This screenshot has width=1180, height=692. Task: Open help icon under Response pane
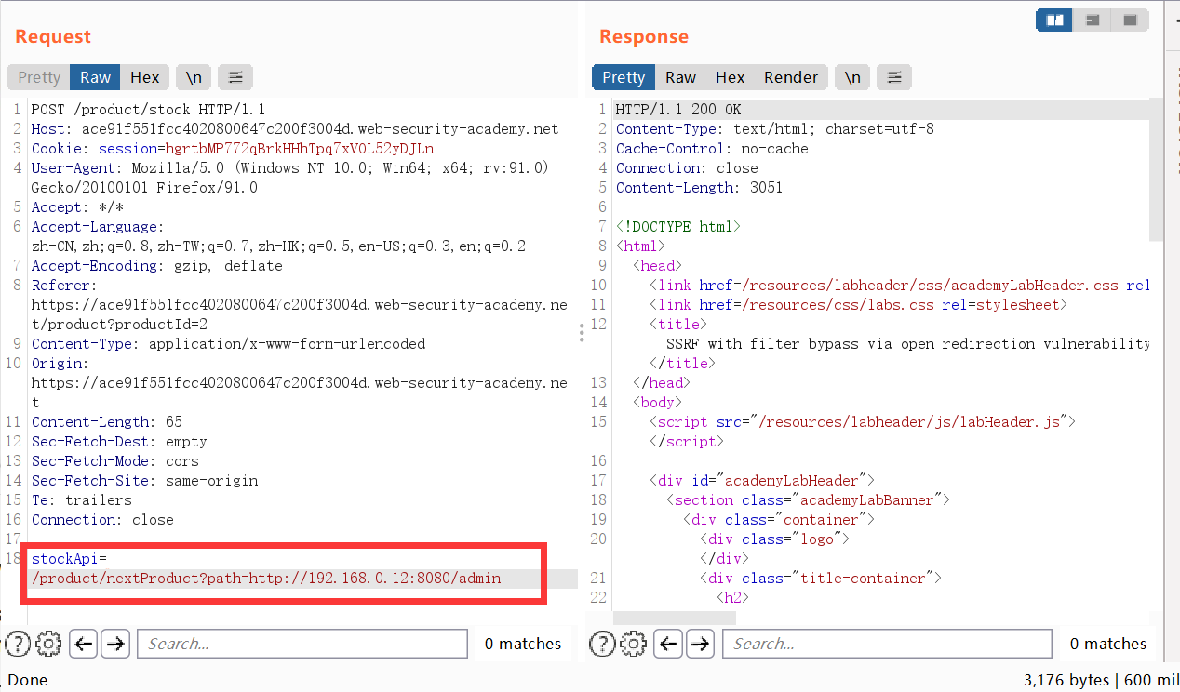pyautogui.click(x=603, y=643)
